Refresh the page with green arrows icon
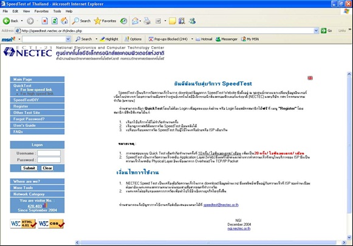 55,21
